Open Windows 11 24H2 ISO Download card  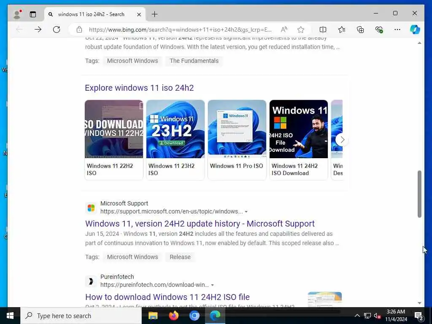pyautogui.click(x=299, y=140)
